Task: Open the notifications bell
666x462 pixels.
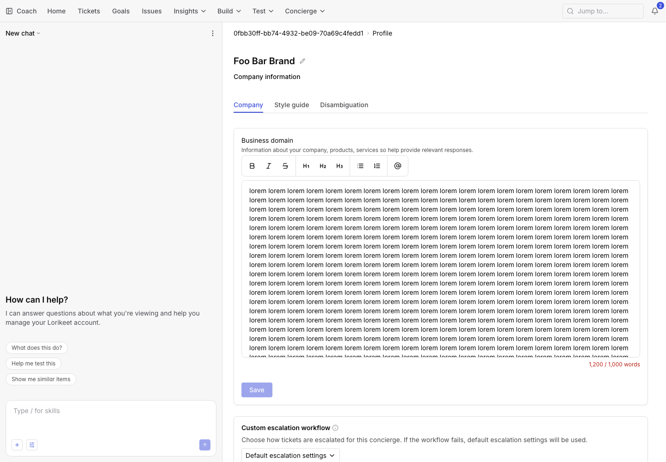Action: click(x=655, y=11)
